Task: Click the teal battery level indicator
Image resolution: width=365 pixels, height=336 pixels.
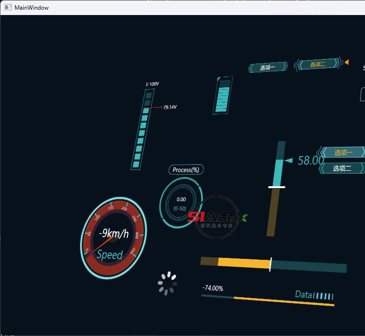Action: (x=222, y=96)
